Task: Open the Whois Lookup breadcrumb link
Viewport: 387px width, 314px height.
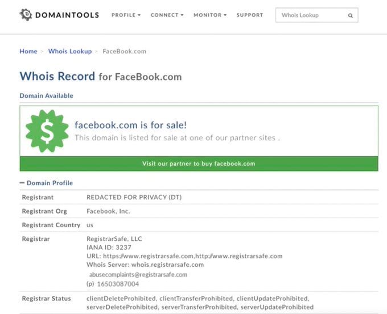Action: [70, 51]
